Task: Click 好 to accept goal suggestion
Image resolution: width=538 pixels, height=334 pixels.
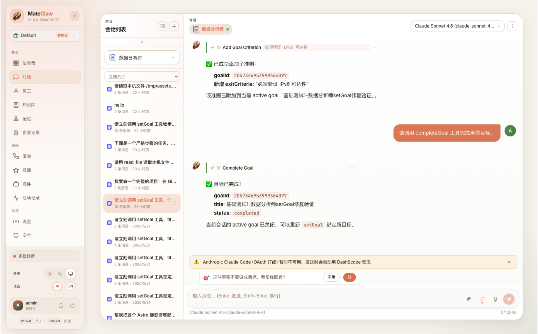Action: pyautogui.click(x=349, y=277)
